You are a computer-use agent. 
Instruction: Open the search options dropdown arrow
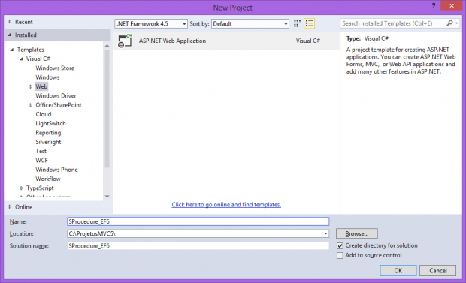pos(457,23)
